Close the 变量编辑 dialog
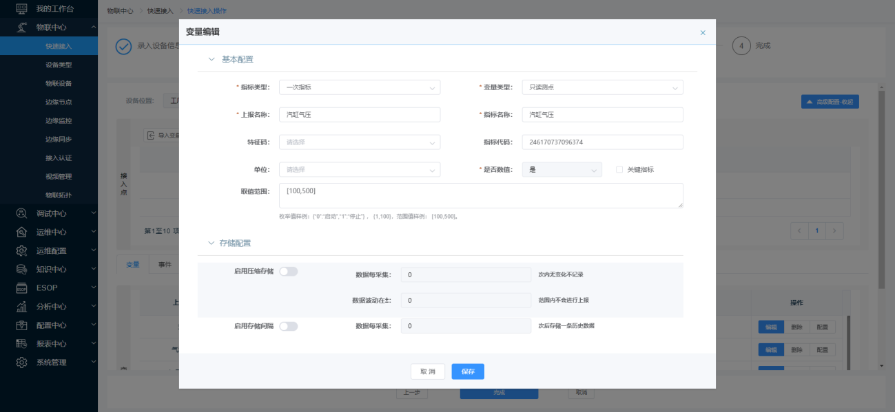 pos(703,32)
